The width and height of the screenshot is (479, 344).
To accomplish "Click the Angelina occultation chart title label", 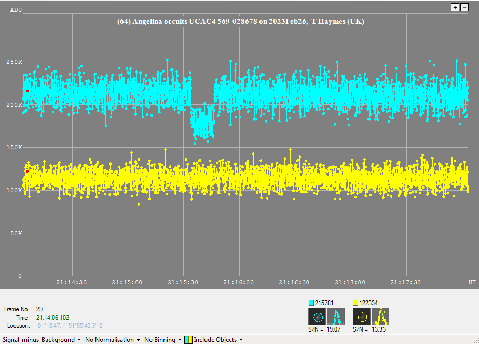I will pos(240,21).
